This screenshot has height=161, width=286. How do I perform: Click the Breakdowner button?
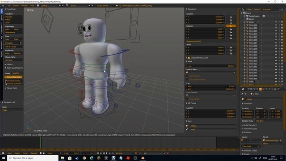[x=14, y=33]
